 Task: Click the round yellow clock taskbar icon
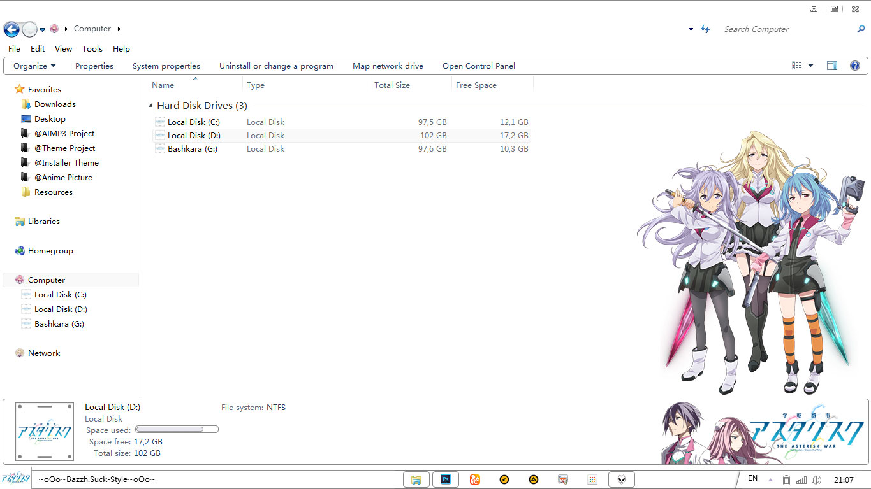tap(504, 479)
